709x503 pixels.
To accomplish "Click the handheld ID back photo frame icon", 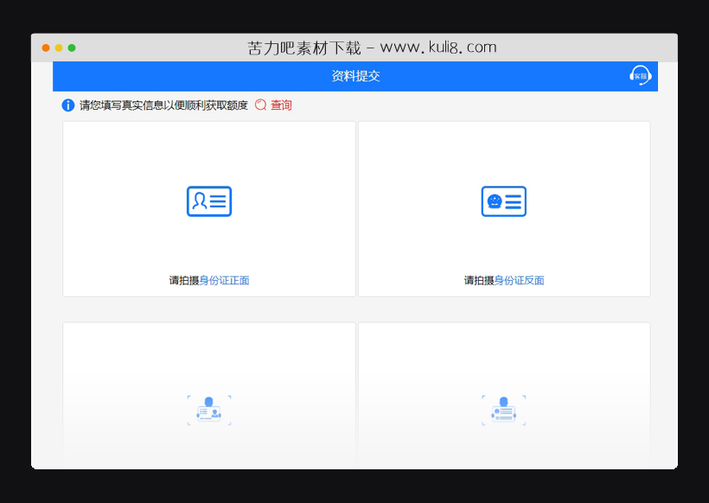I will [503, 410].
